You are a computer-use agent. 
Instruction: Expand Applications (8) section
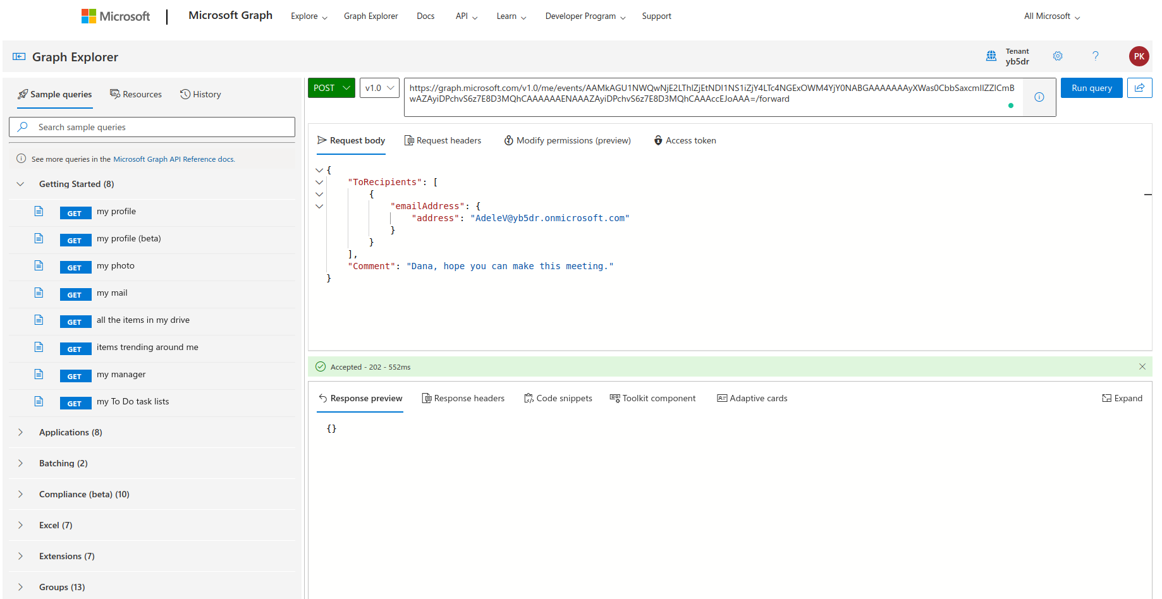coord(20,432)
